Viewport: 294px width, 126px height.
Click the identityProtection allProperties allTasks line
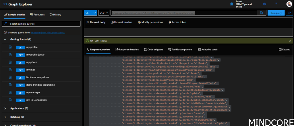tap(165, 63)
